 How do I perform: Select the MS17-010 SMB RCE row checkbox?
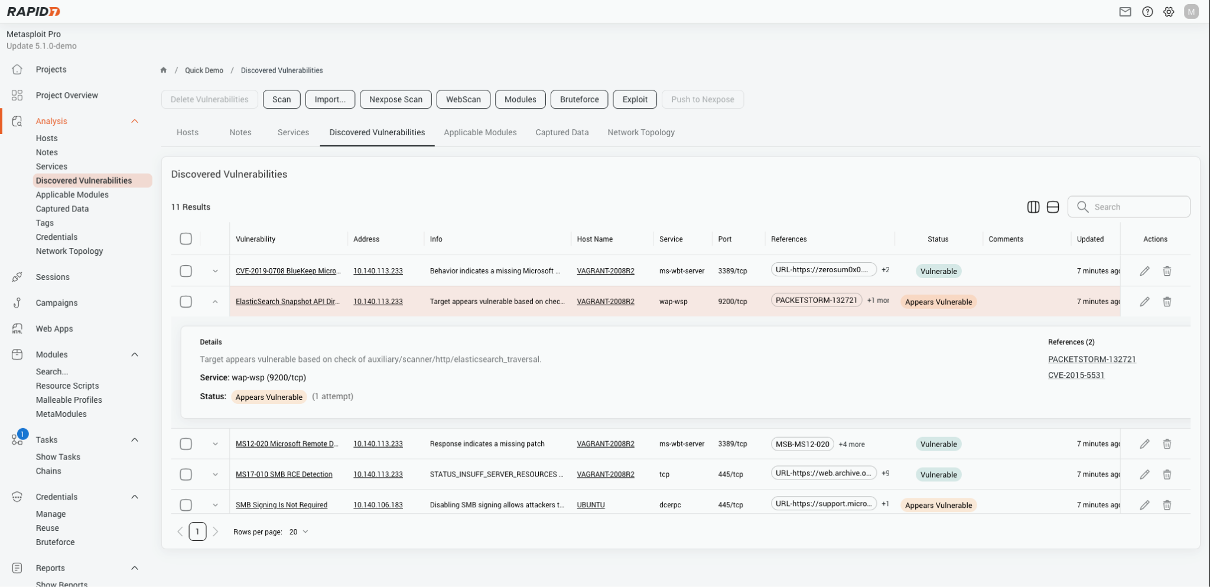point(186,474)
